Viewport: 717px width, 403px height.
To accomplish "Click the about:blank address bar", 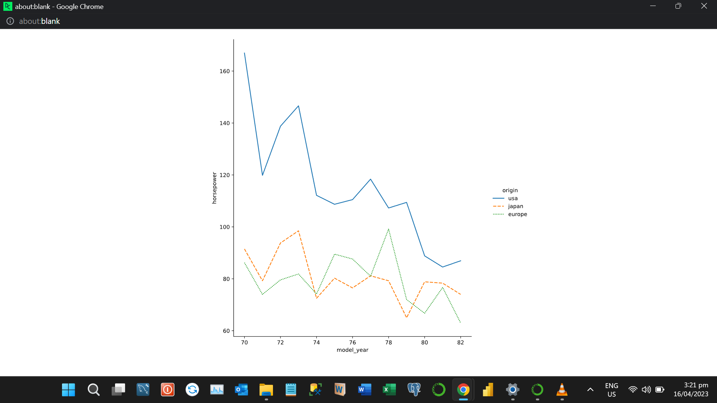I will pos(39,21).
